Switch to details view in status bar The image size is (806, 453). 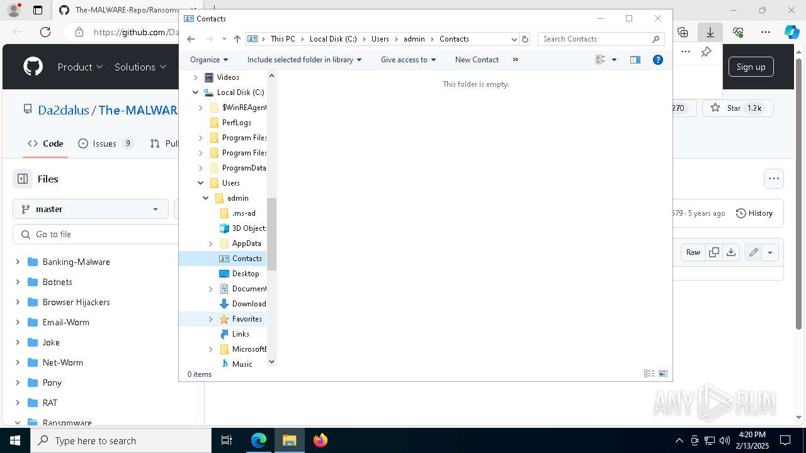pyautogui.click(x=649, y=374)
